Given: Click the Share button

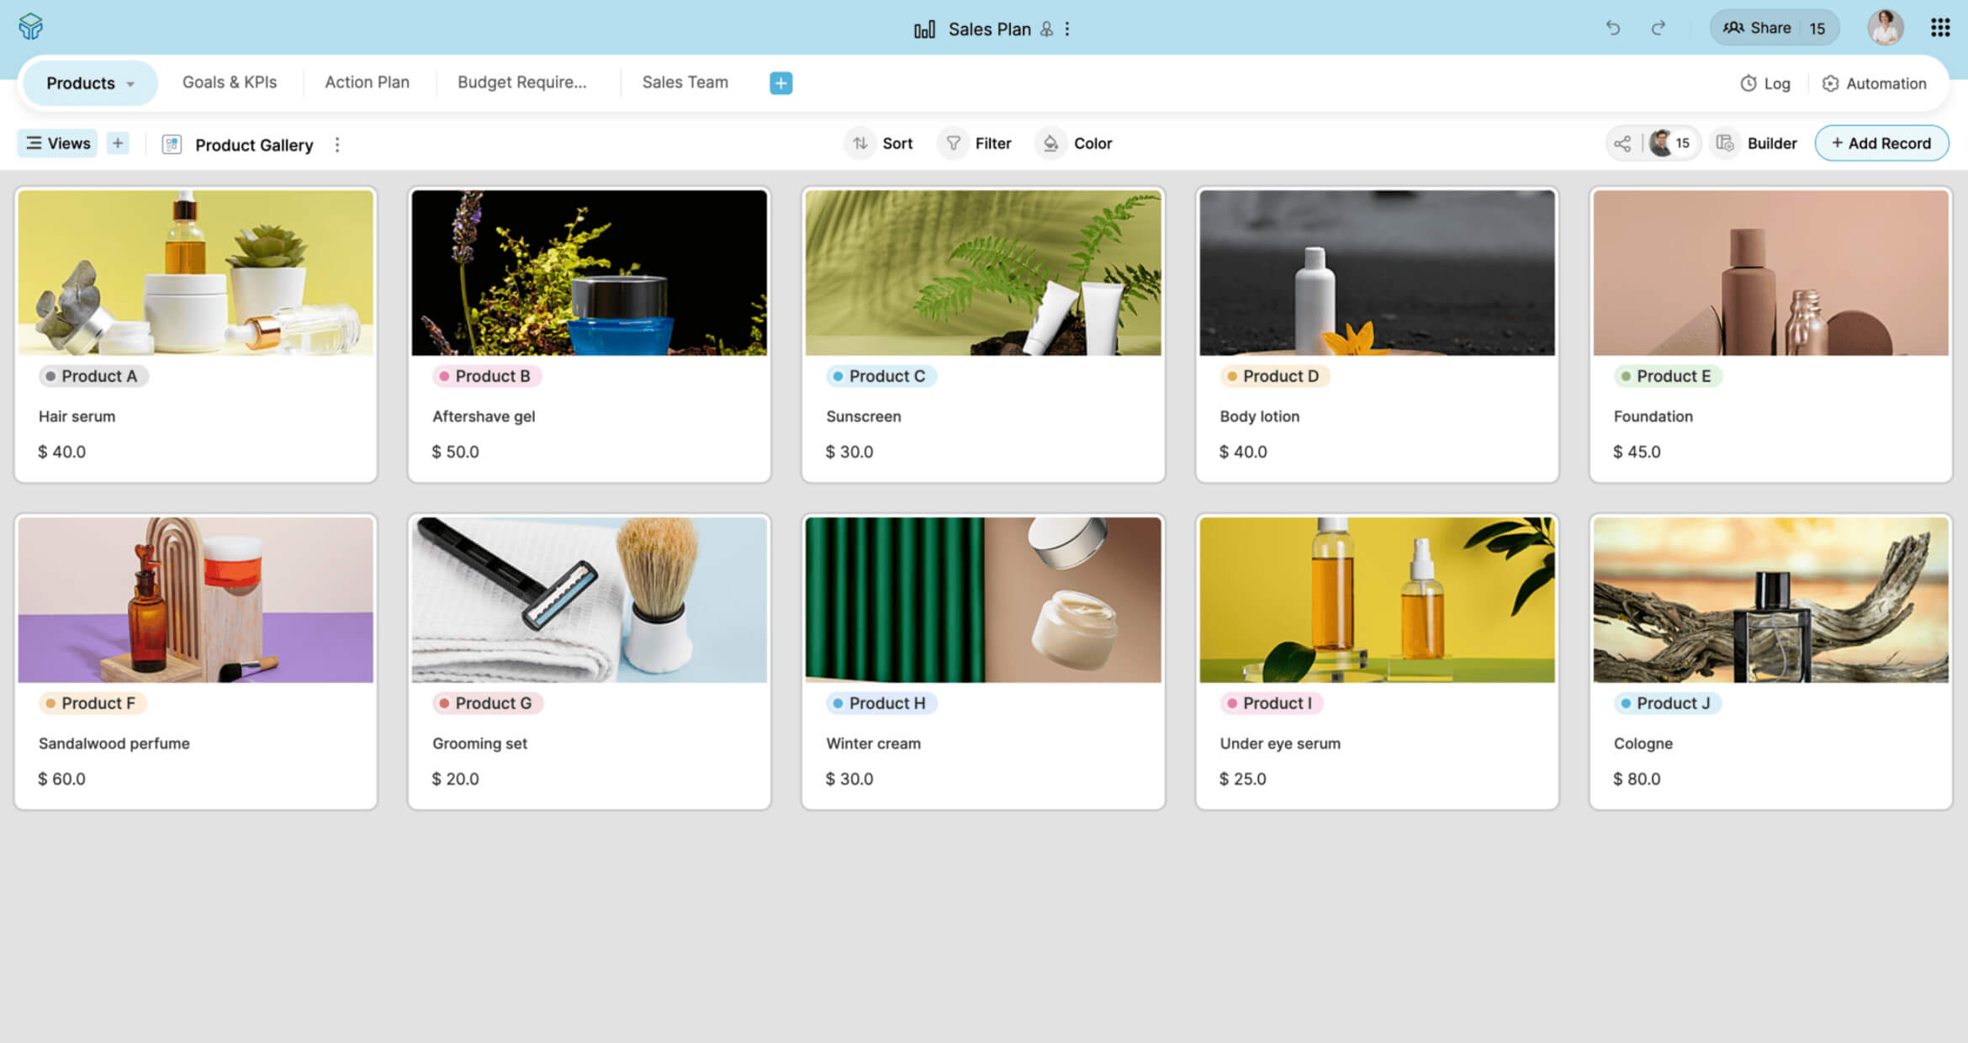Looking at the screenshot, I should (x=1756, y=28).
